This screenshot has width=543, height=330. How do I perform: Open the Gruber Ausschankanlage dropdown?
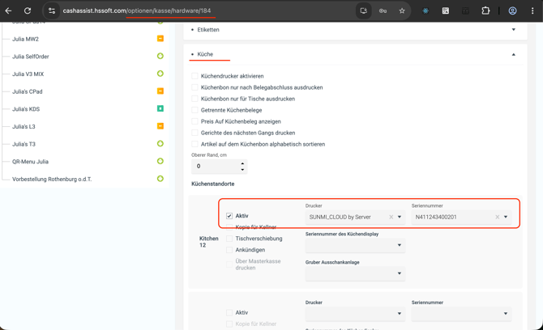(355, 273)
